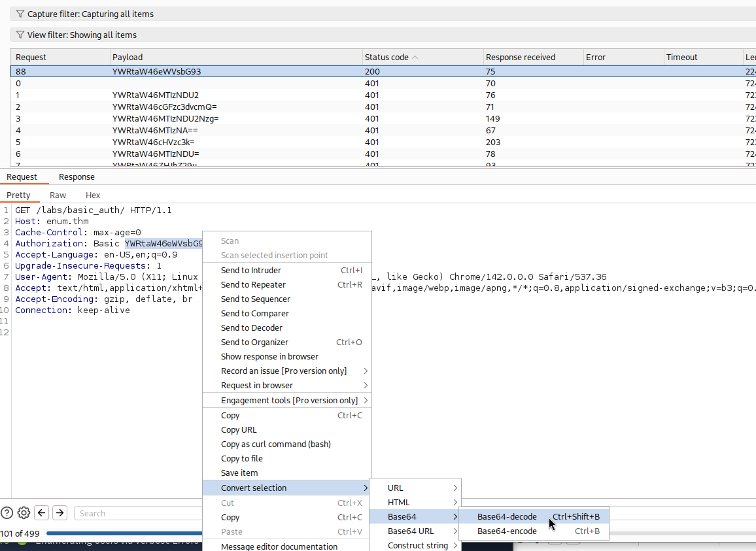Open the Capture filter bar
This screenshot has width=756, height=551.
(383, 14)
